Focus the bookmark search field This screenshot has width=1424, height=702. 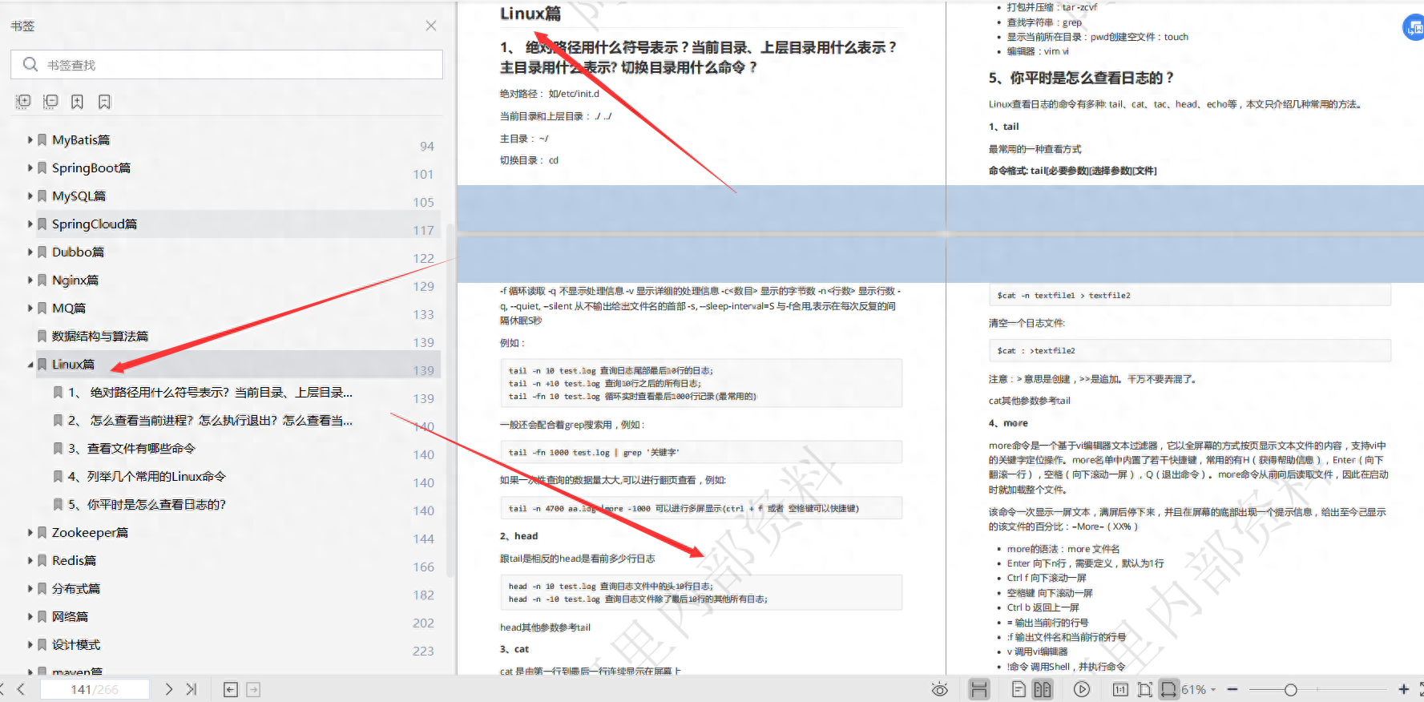pyautogui.click(x=227, y=65)
